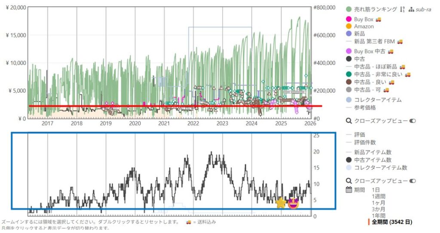Click the sales rank sort order icon
The width and height of the screenshot is (440, 233).
403,9
